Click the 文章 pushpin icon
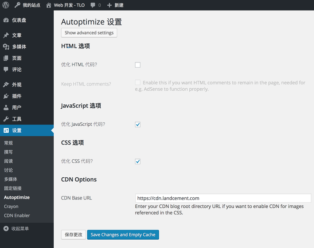 coord(6,35)
